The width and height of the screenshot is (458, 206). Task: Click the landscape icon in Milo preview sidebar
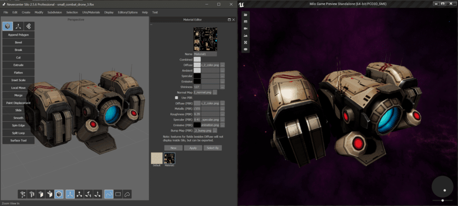coord(246,36)
